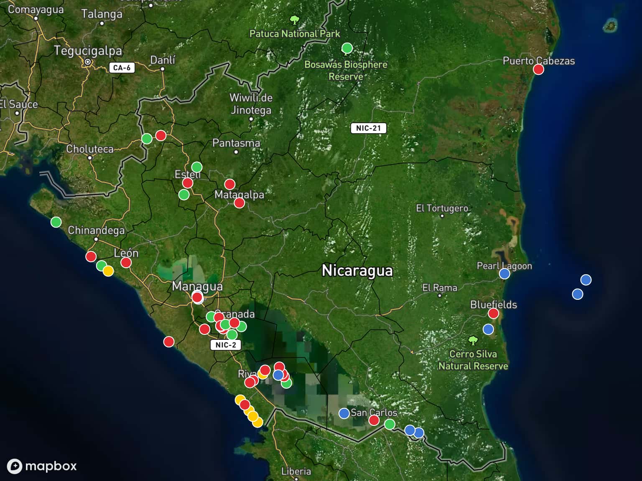The height and width of the screenshot is (481, 642).
Task: Select the blue marker south of Bluefields
Action: [488, 329]
